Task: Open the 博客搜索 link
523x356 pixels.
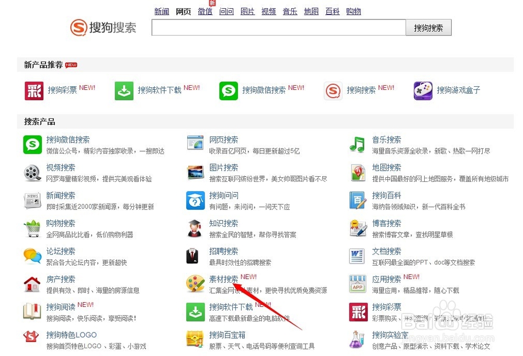Action: tap(386, 223)
